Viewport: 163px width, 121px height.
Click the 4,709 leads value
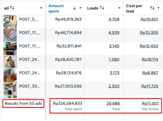coord(114,19)
